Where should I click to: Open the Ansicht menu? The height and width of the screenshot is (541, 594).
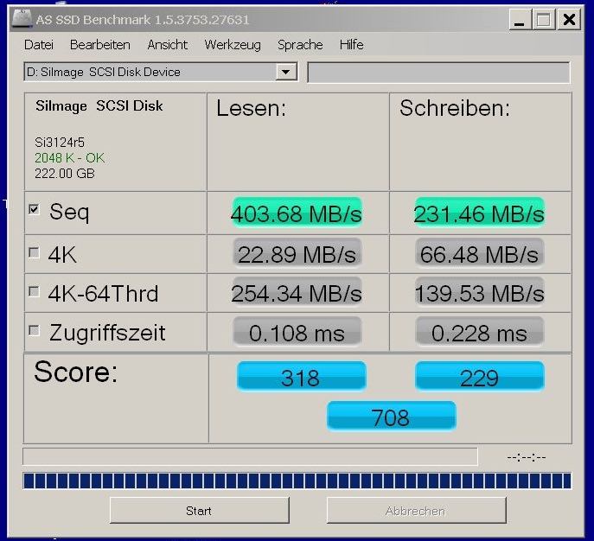click(168, 45)
